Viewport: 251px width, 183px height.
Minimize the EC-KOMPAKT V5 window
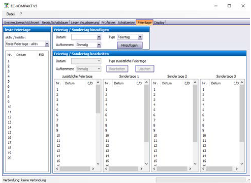[x=216, y=6]
